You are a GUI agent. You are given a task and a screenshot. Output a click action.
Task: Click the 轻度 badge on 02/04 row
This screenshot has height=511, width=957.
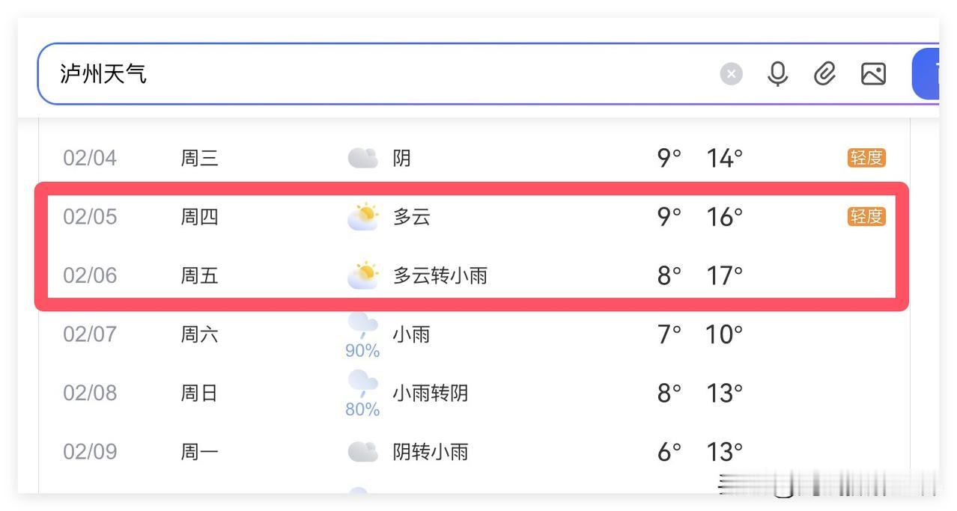point(866,158)
